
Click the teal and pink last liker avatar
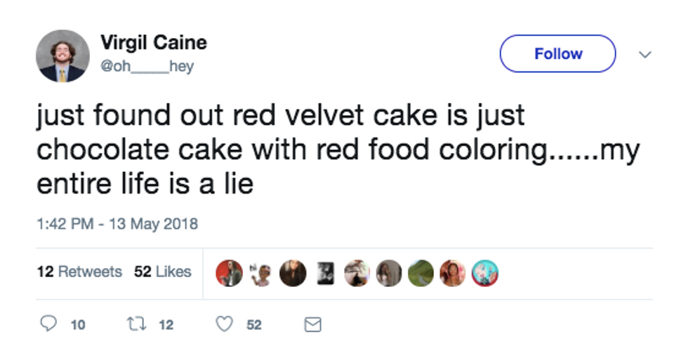[x=485, y=273]
